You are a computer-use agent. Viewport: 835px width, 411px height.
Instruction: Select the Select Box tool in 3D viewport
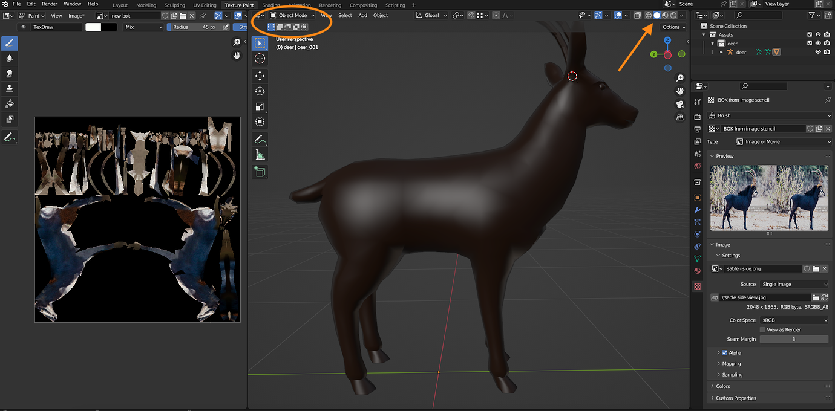pos(260,43)
